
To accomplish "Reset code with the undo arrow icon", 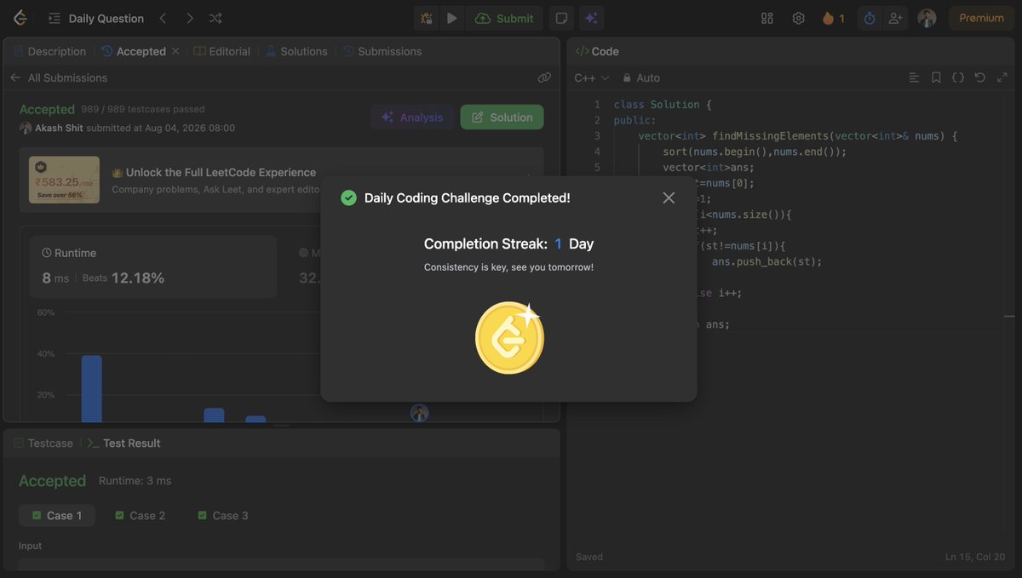I will [980, 77].
